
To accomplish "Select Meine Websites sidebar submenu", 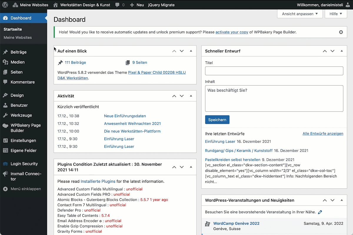I will click(18, 38).
